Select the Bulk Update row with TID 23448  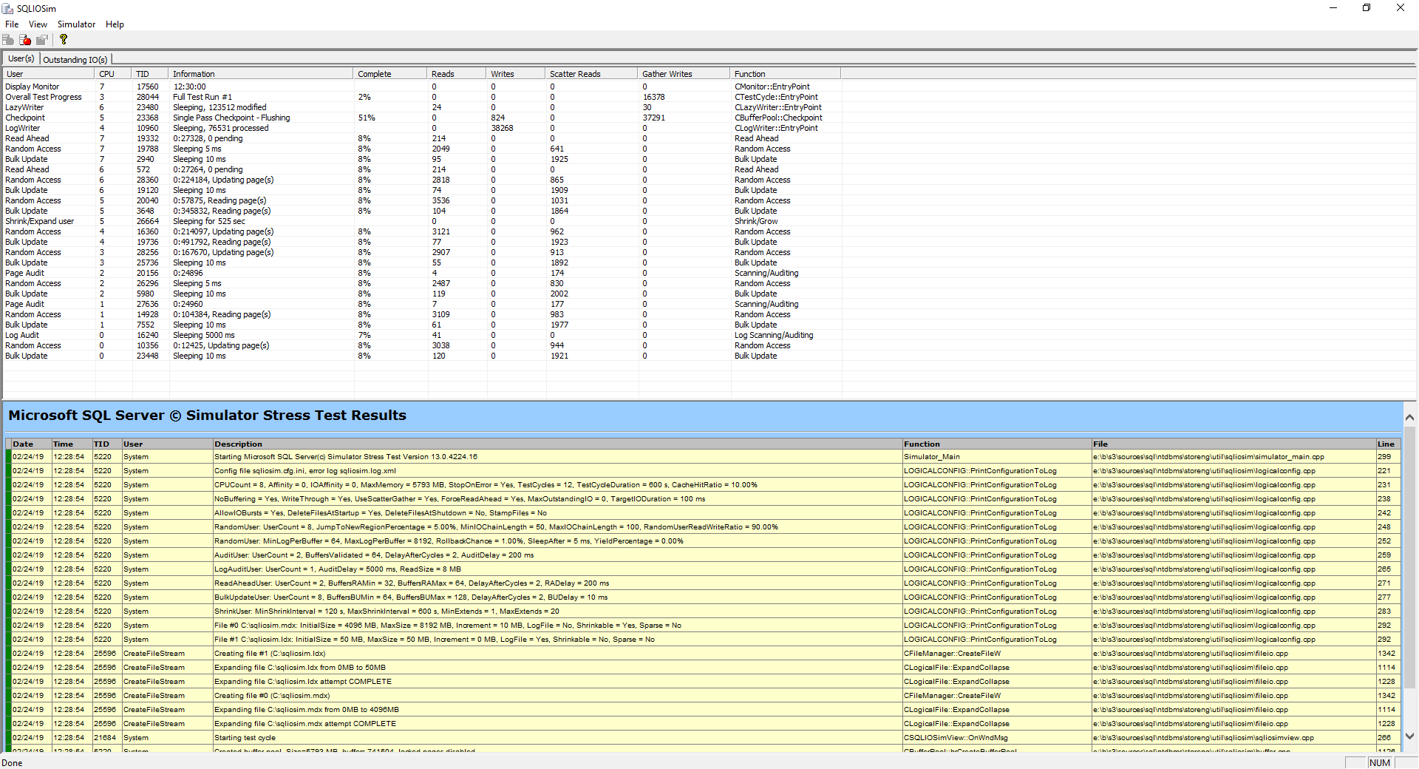[x=421, y=356]
